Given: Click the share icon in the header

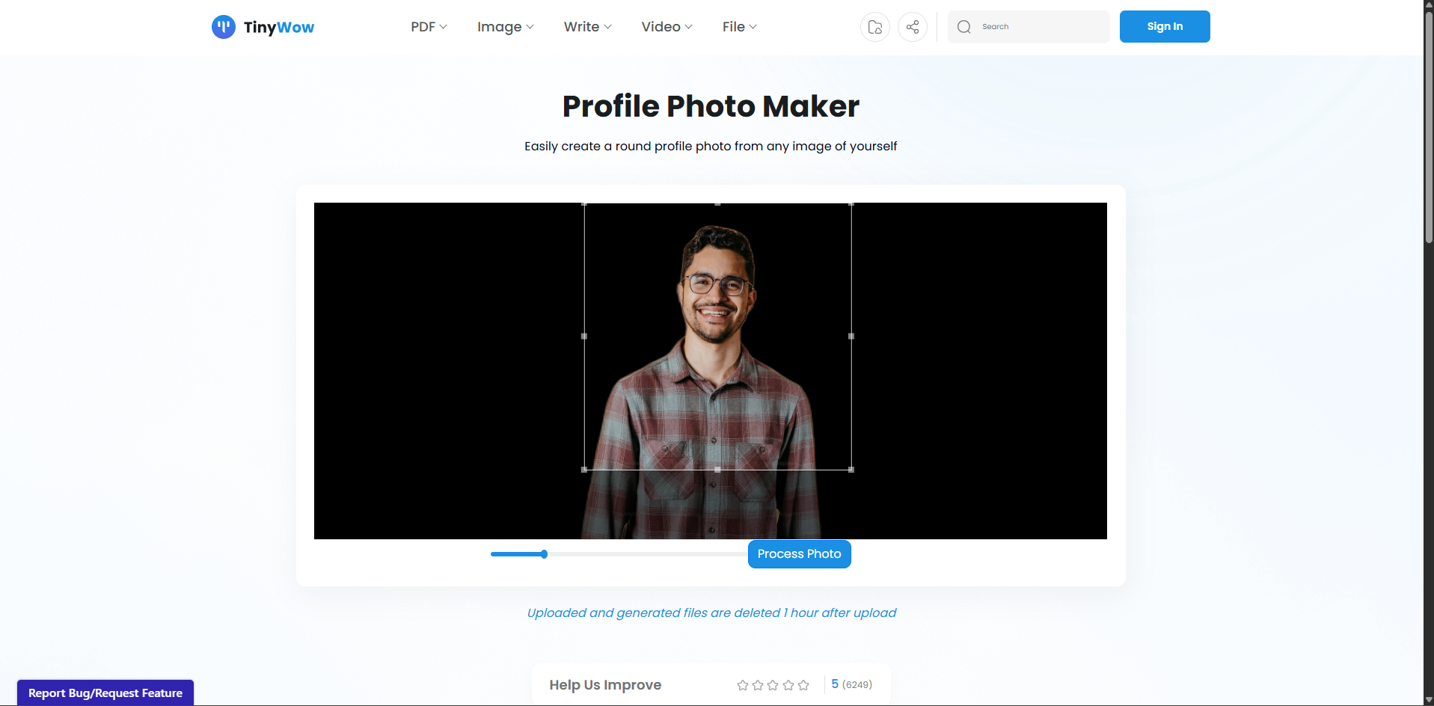Looking at the screenshot, I should (x=913, y=27).
